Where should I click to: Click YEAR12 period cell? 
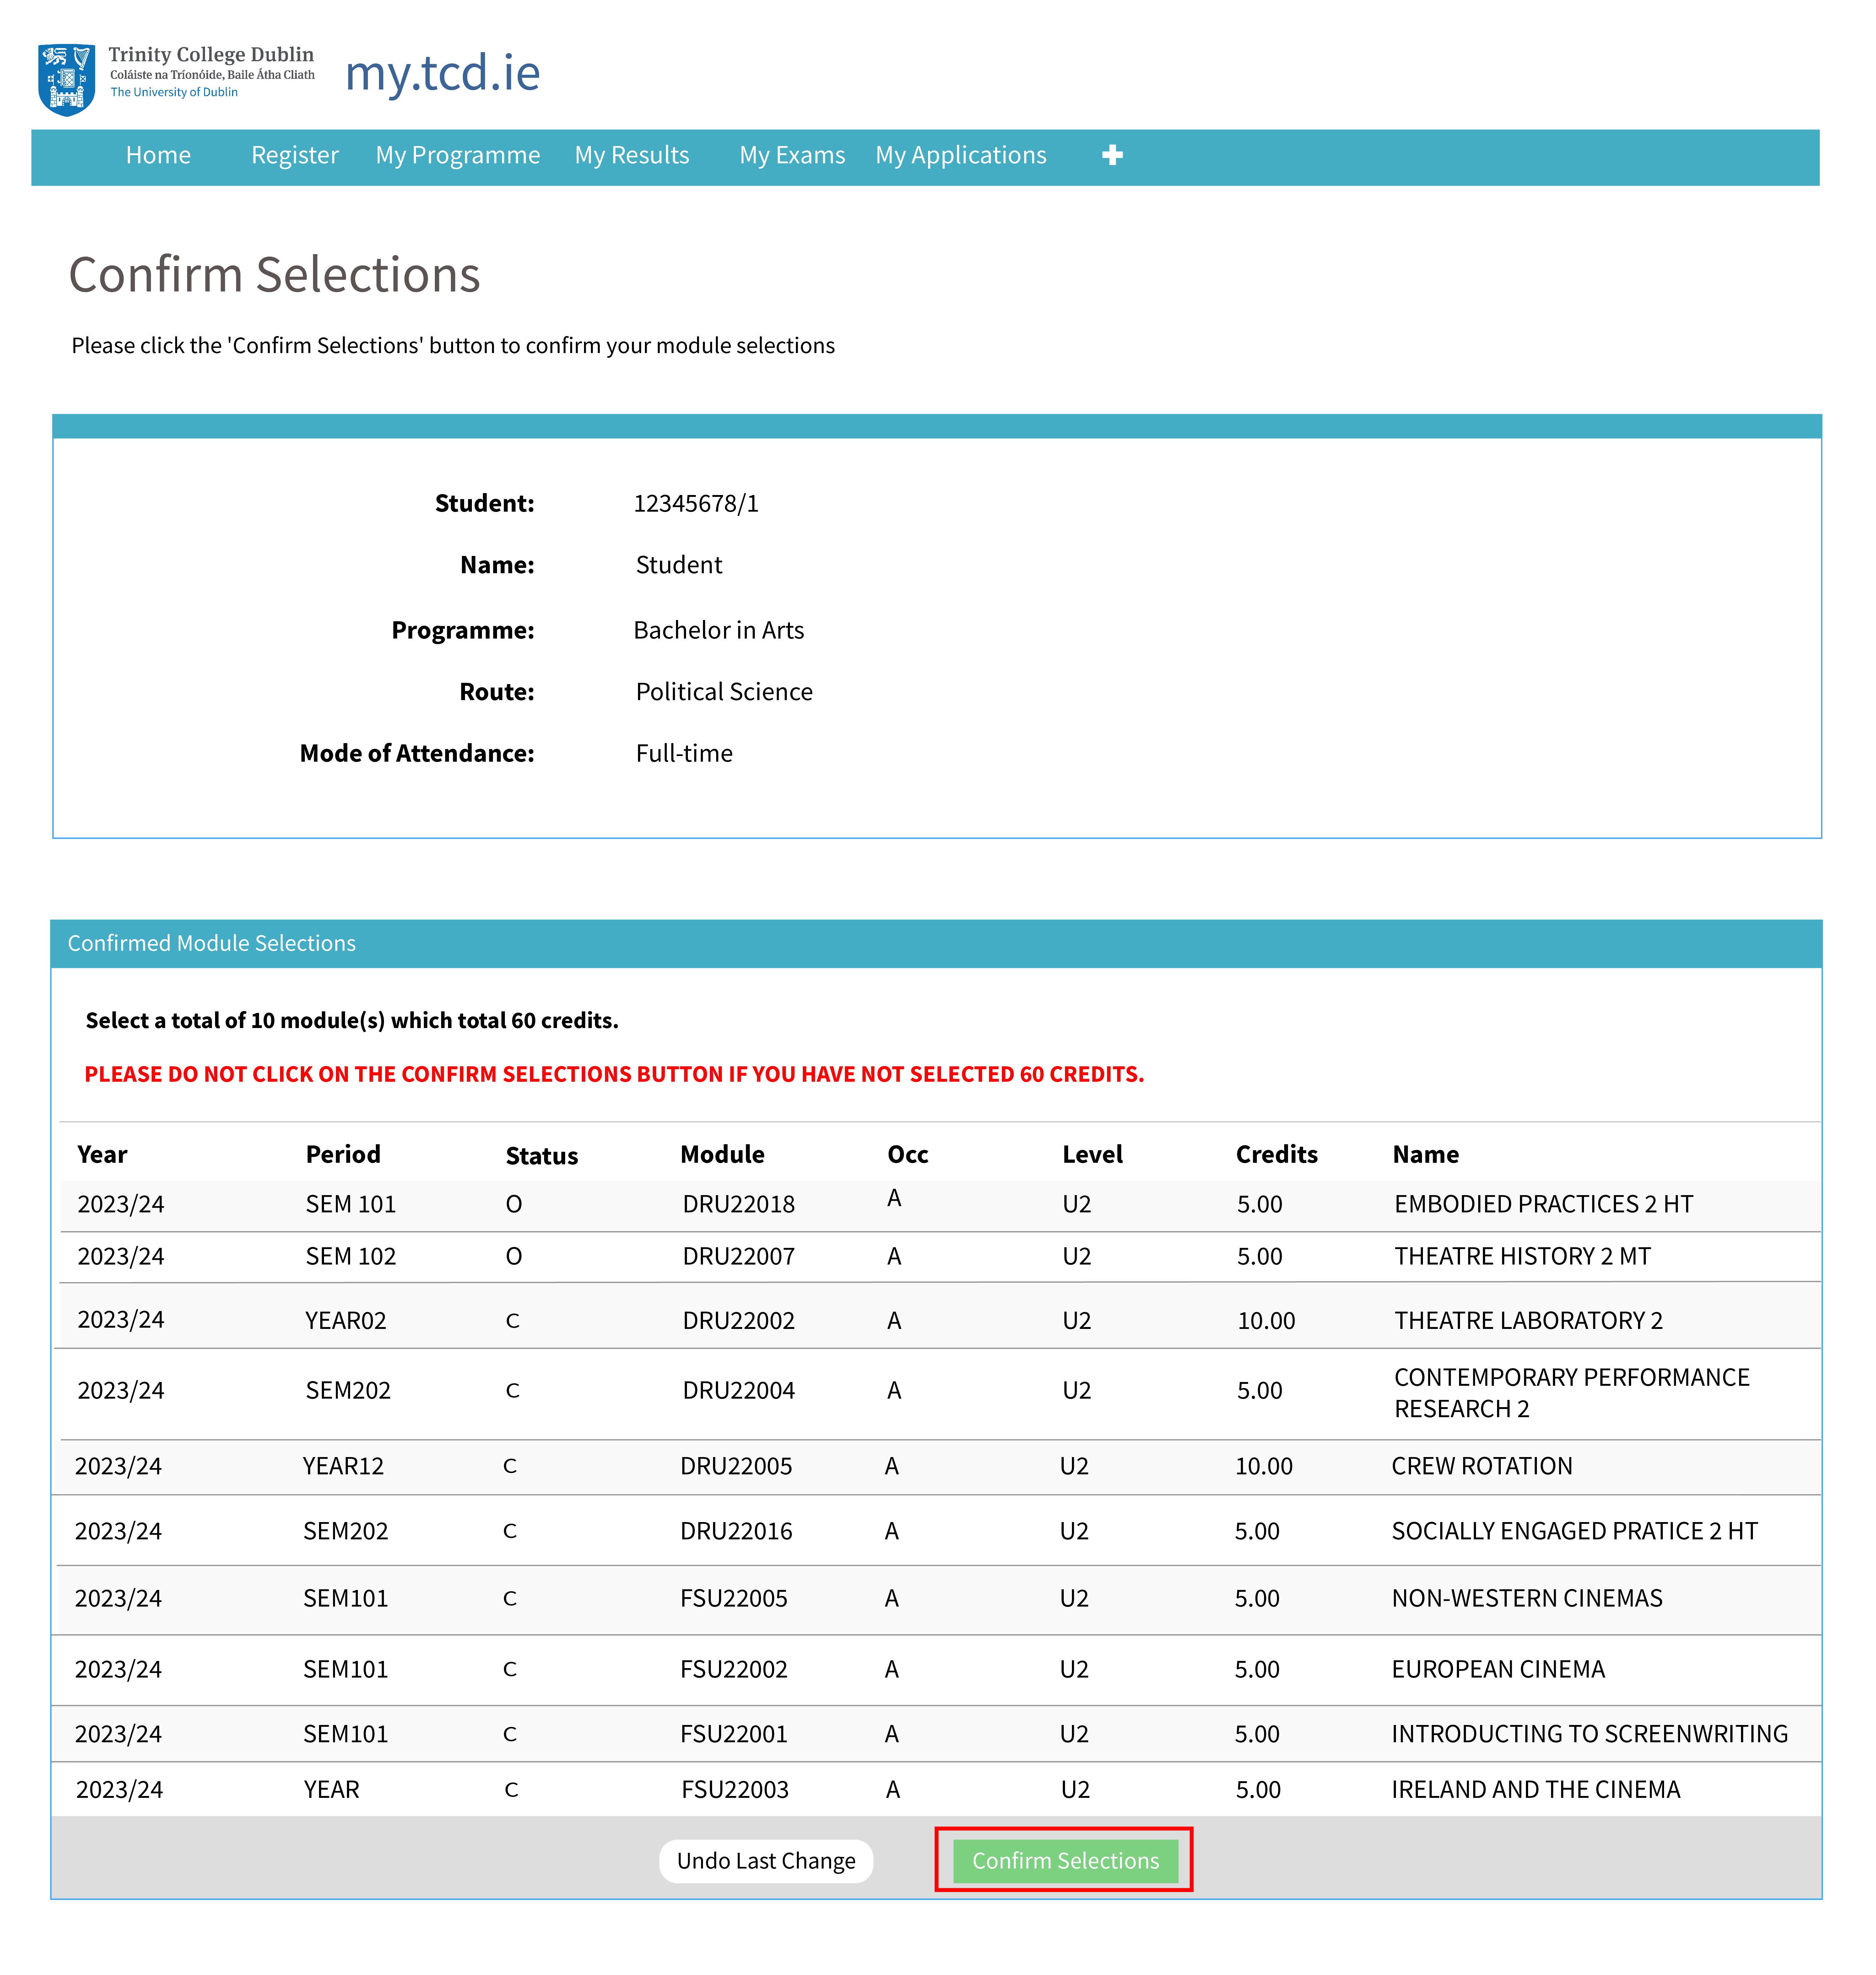pyautogui.click(x=343, y=1467)
